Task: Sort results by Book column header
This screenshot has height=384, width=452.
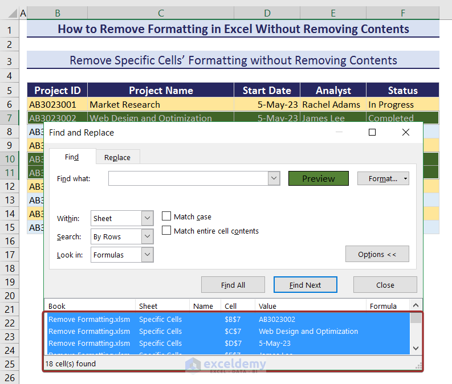Action: tap(89, 306)
